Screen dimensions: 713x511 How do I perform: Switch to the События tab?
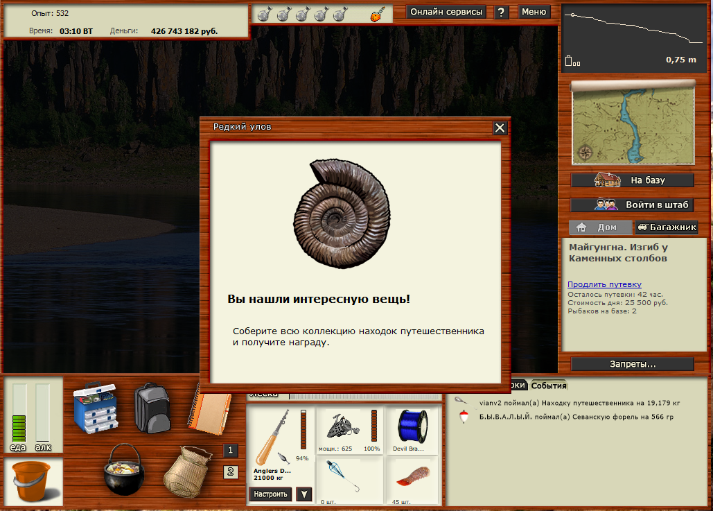coord(549,386)
